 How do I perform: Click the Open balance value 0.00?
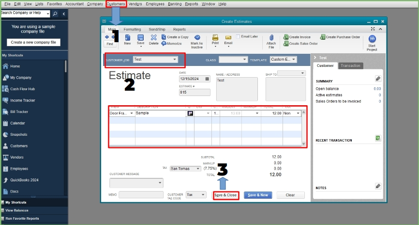tap(377, 89)
